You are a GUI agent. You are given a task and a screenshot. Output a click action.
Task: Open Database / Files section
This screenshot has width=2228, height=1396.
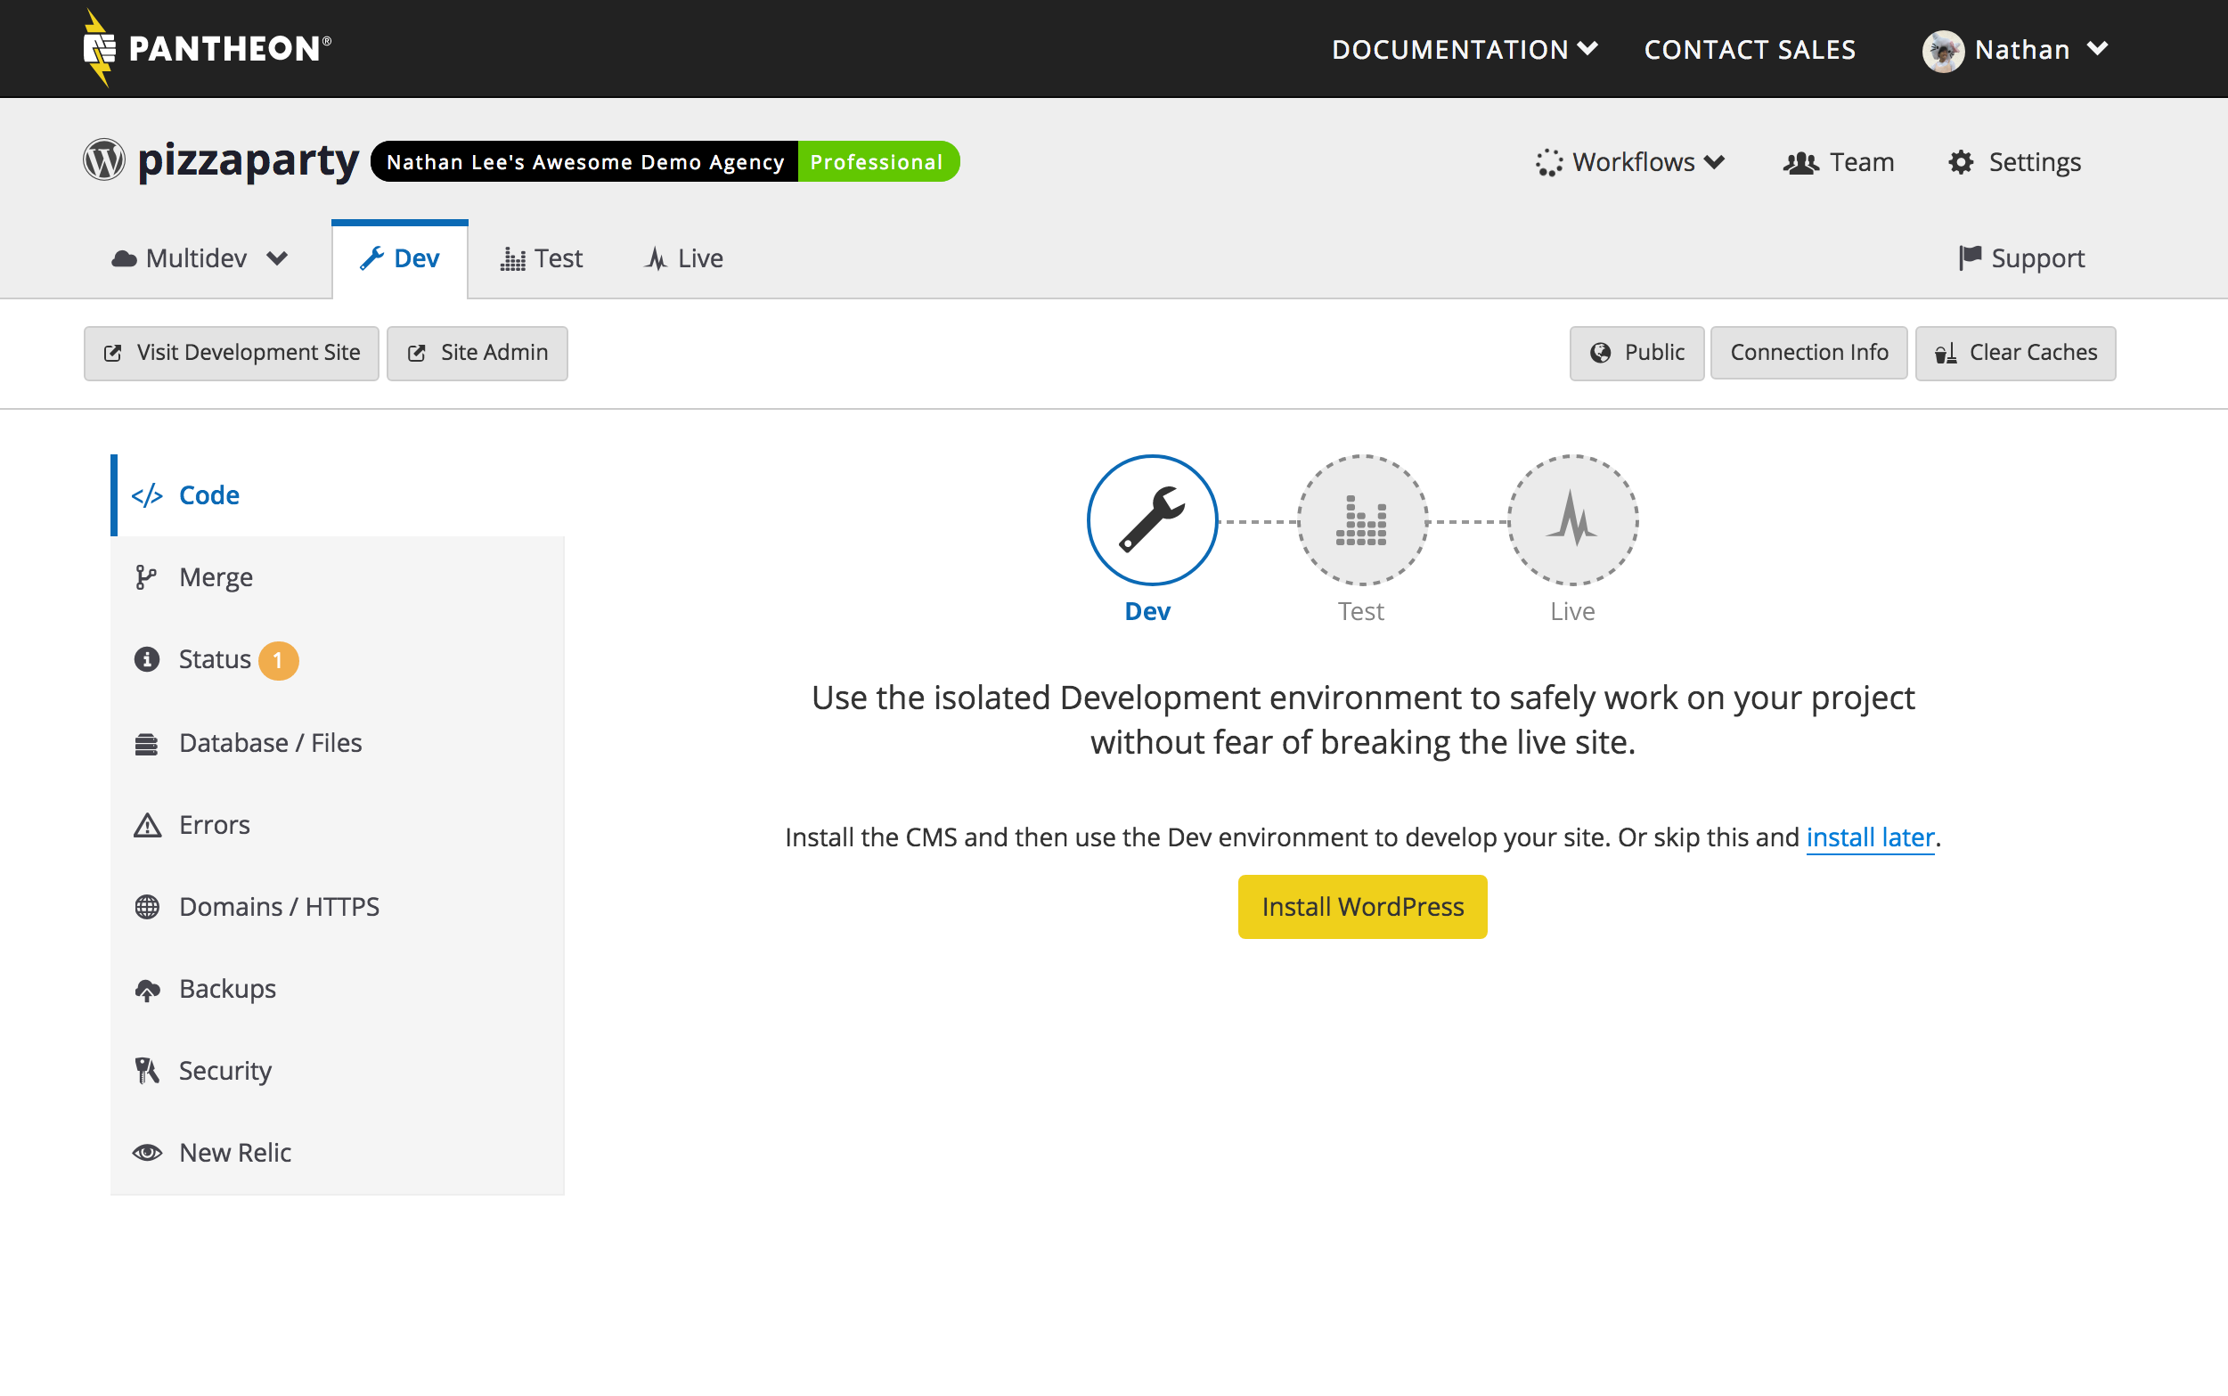338,743
